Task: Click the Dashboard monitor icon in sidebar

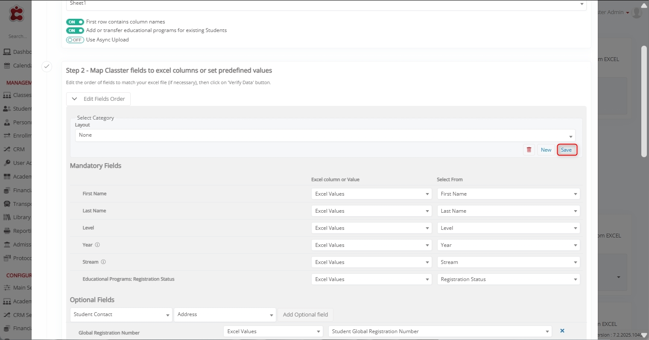Action: [7, 52]
